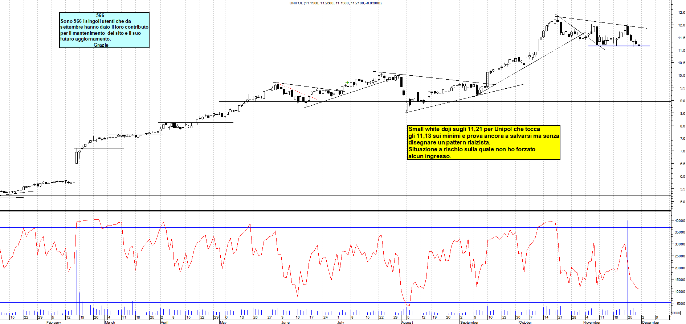Click the x1000 volume scale label
Screen dimensions: 686x324
[x=676, y=313]
